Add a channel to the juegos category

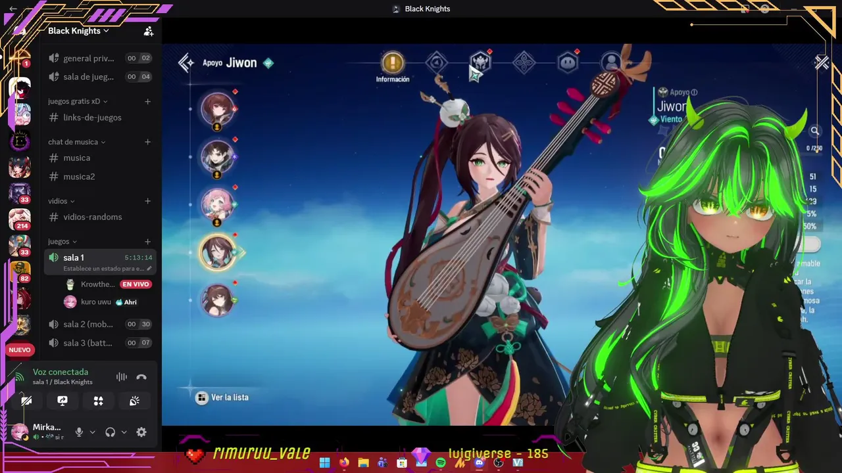(x=148, y=242)
